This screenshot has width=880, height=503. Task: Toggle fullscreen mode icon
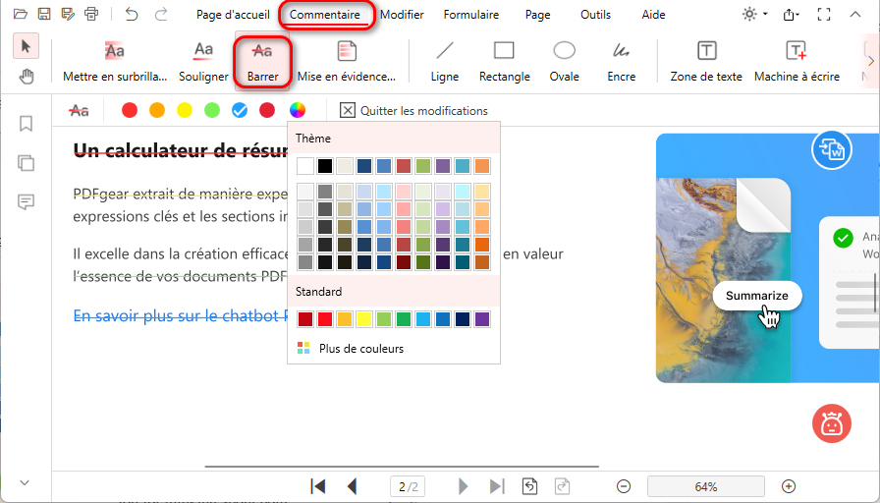tap(824, 15)
